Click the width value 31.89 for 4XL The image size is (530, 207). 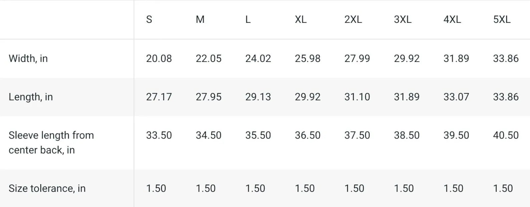[x=456, y=58]
